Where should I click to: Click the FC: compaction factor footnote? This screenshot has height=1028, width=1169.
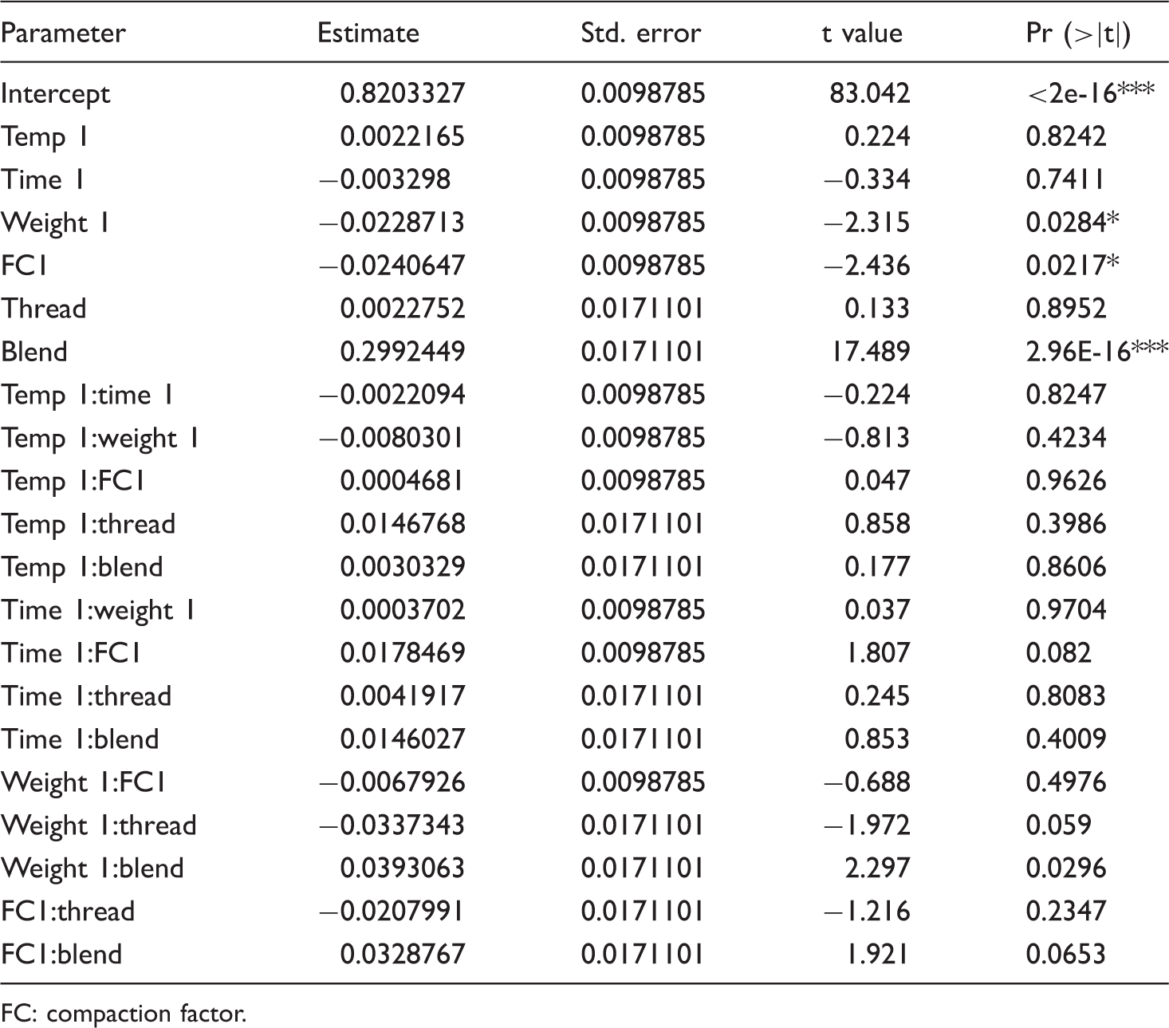[x=124, y=1014]
